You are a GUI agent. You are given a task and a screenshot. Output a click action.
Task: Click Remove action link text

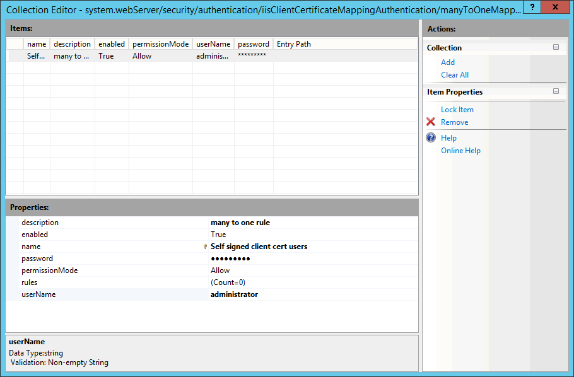point(454,122)
